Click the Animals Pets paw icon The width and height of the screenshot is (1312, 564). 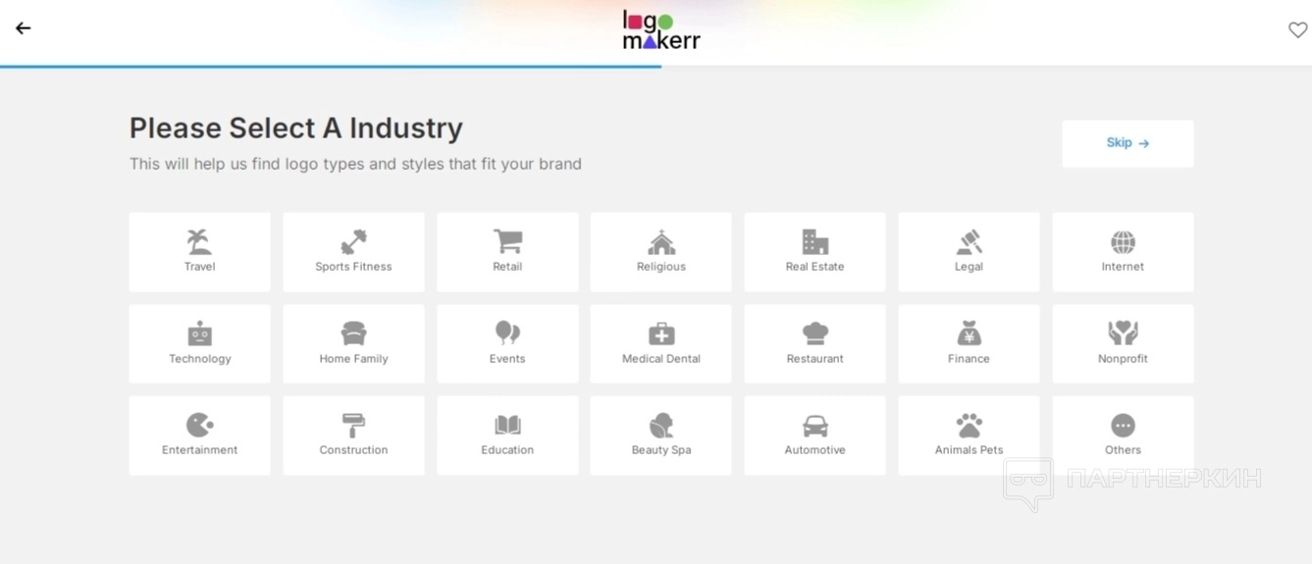coord(969,425)
